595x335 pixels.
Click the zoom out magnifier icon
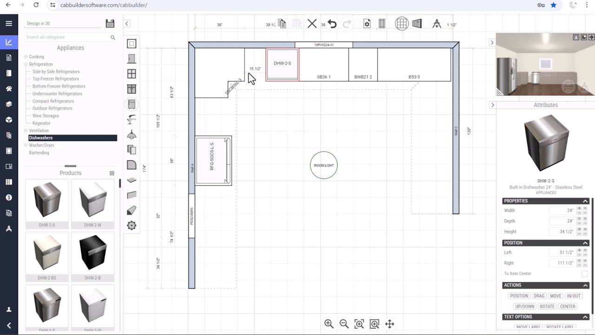tap(344, 324)
